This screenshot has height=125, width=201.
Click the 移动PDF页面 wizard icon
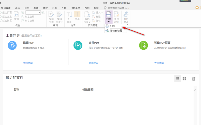click(x=143, y=45)
